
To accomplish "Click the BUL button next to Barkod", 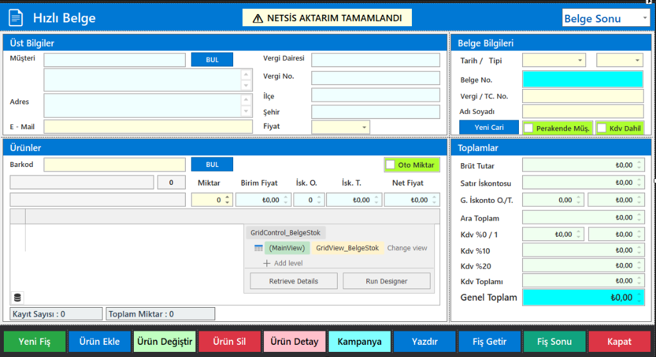I will point(212,164).
